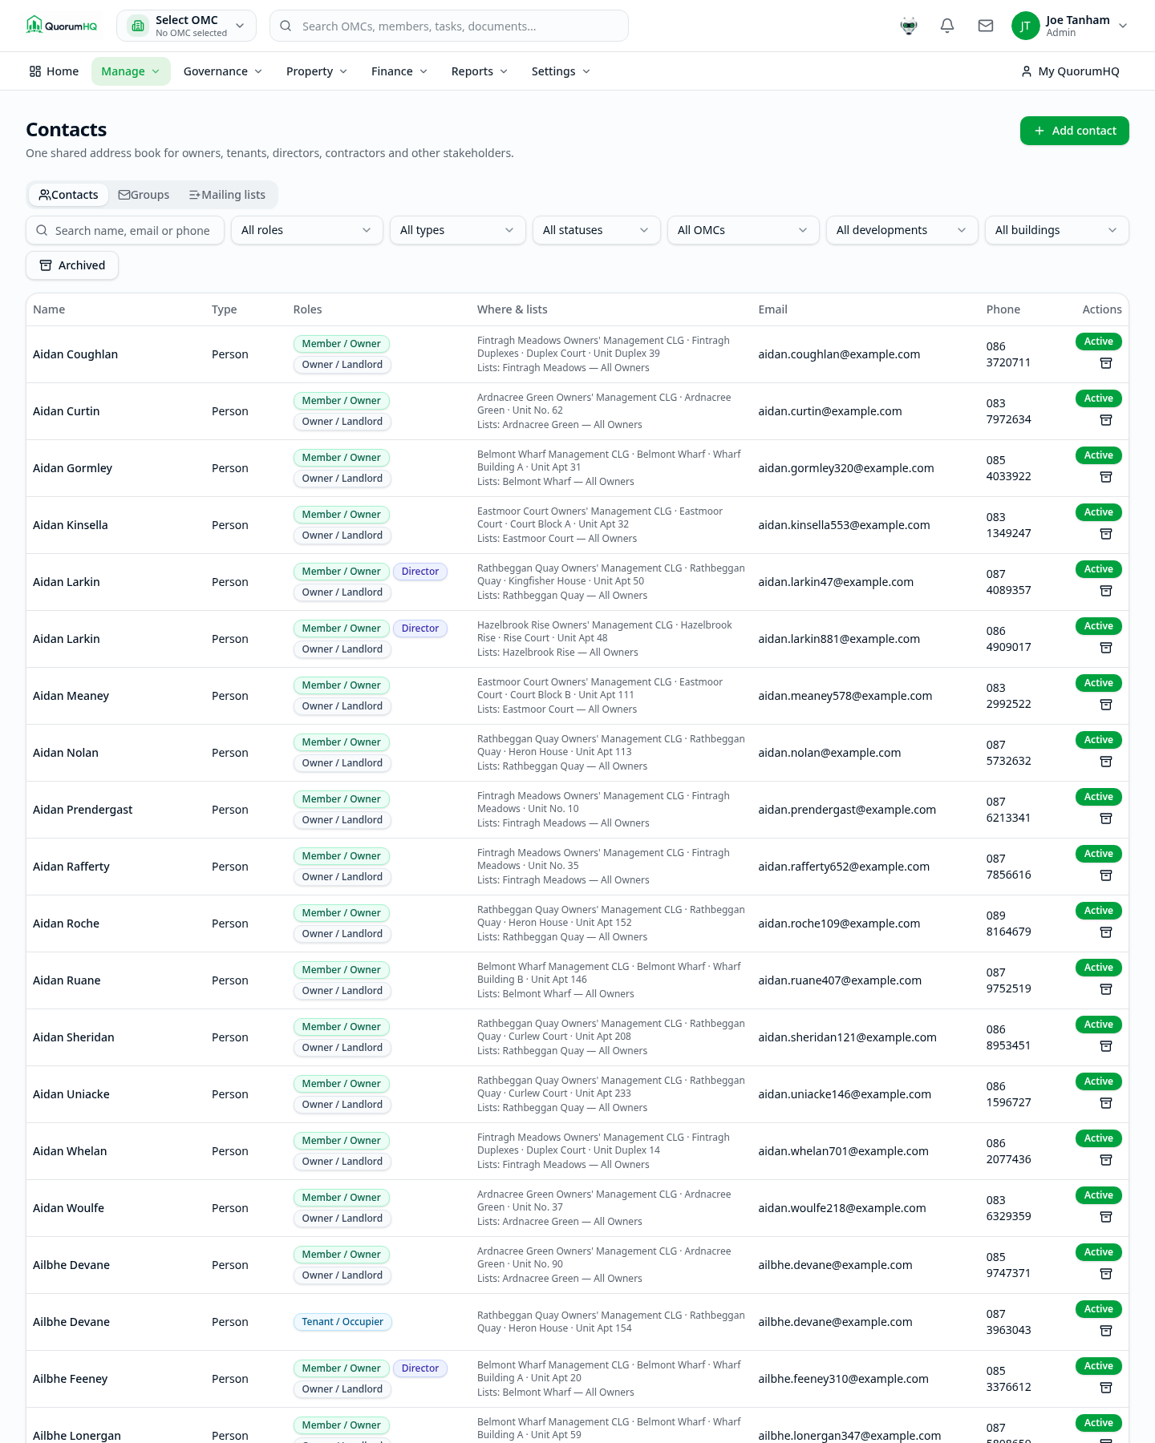Expand the Manage menu
The width and height of the screenshot is (1155, 1443).
click(131, 71)
